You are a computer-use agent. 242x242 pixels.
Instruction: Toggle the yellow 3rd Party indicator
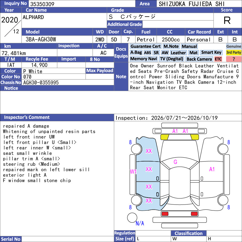(234, 53)
